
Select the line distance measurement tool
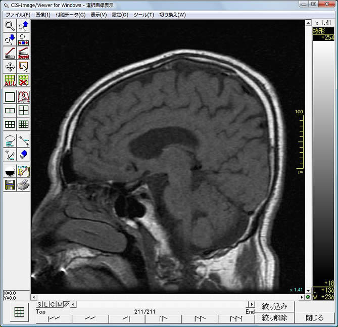point(24,141)
